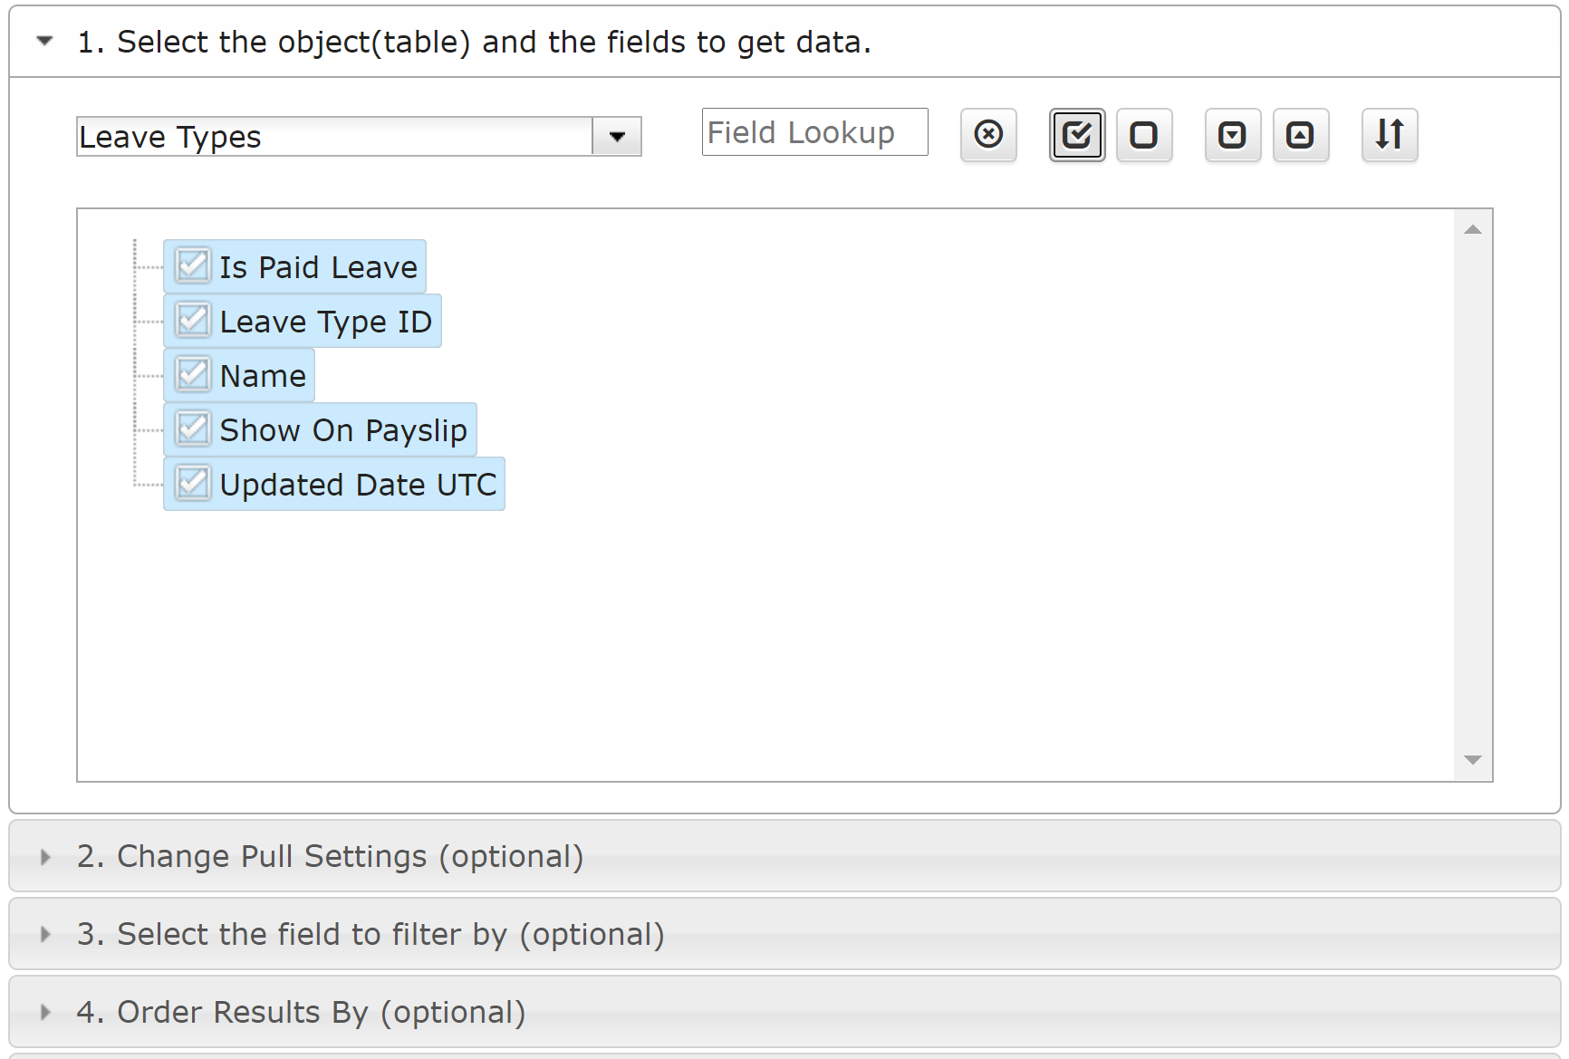This screenshot has width=1569, height=1059.
Task: Click the check all fields icon
Action: tap(1077, 135)
